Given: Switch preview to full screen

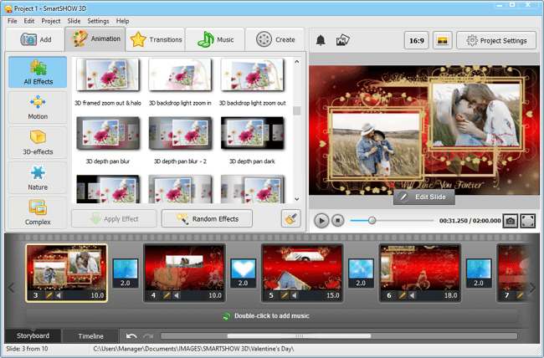Looking at the screenshot, I should click(527, 221).
